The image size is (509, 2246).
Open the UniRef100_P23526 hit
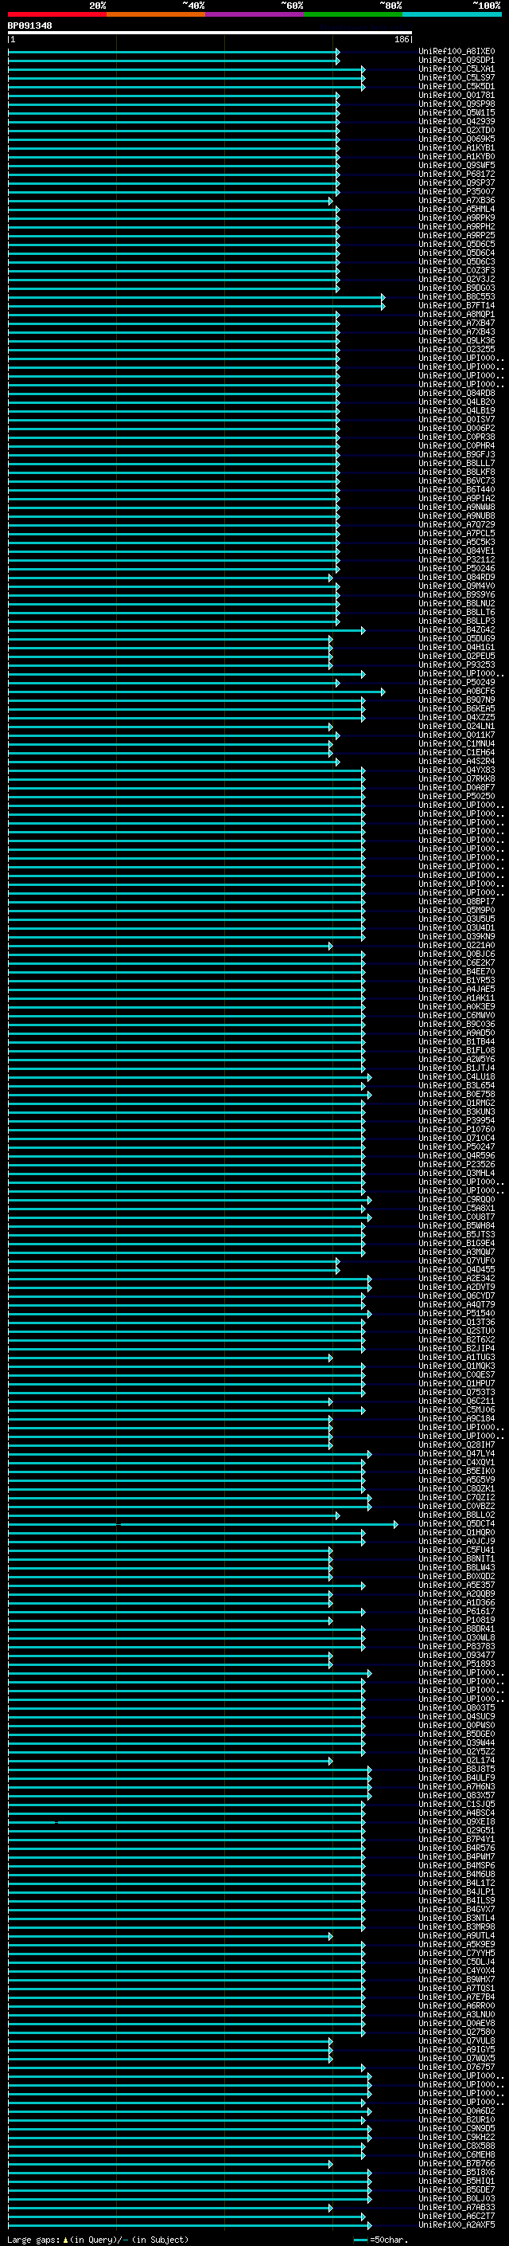coord(457,1164)
